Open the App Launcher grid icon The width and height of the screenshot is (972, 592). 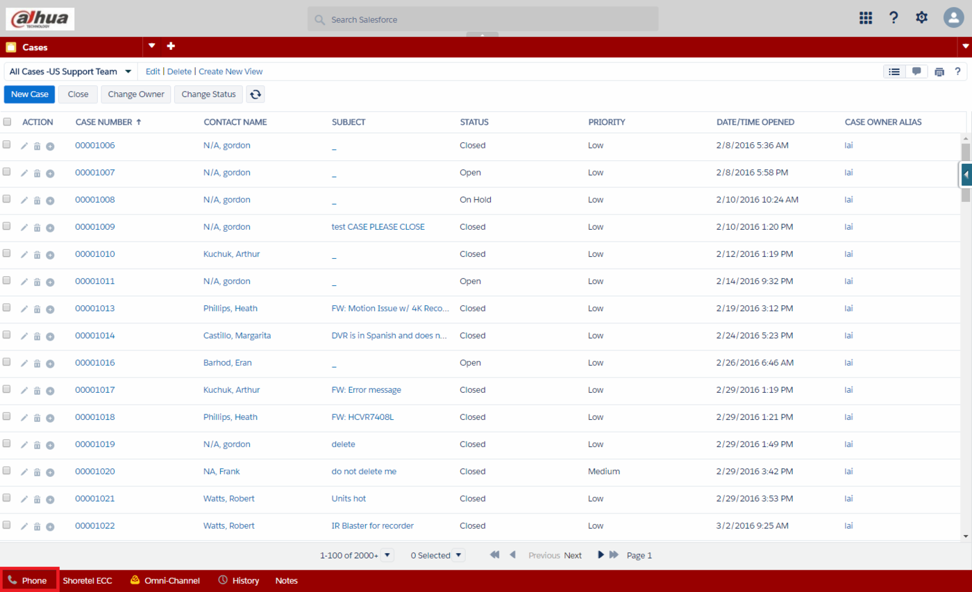(x=865, y=18)
